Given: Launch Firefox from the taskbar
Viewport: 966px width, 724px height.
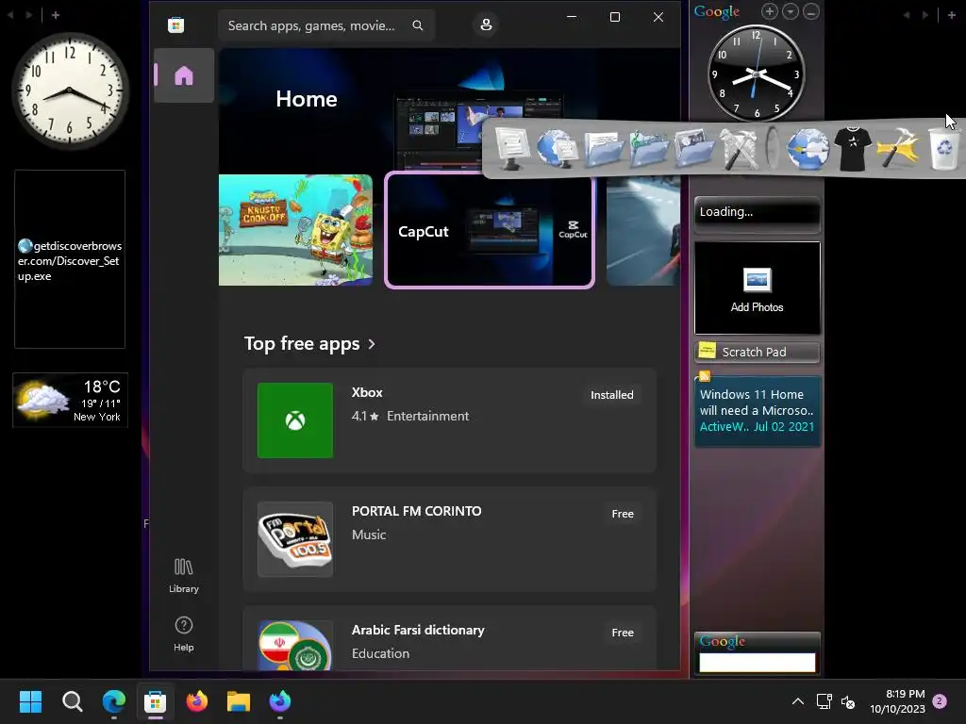Looking at the screenshot, I should [196, 701].
